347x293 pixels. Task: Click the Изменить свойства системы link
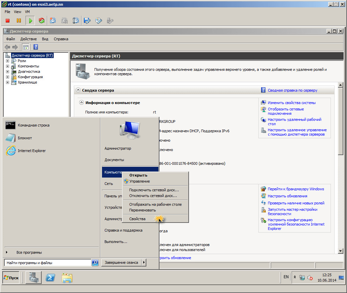pyautogui.click(x=292, y=103)
